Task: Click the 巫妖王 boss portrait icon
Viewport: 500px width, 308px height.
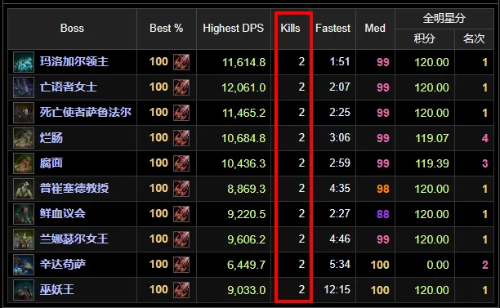Action: click(x=23, y=290)
